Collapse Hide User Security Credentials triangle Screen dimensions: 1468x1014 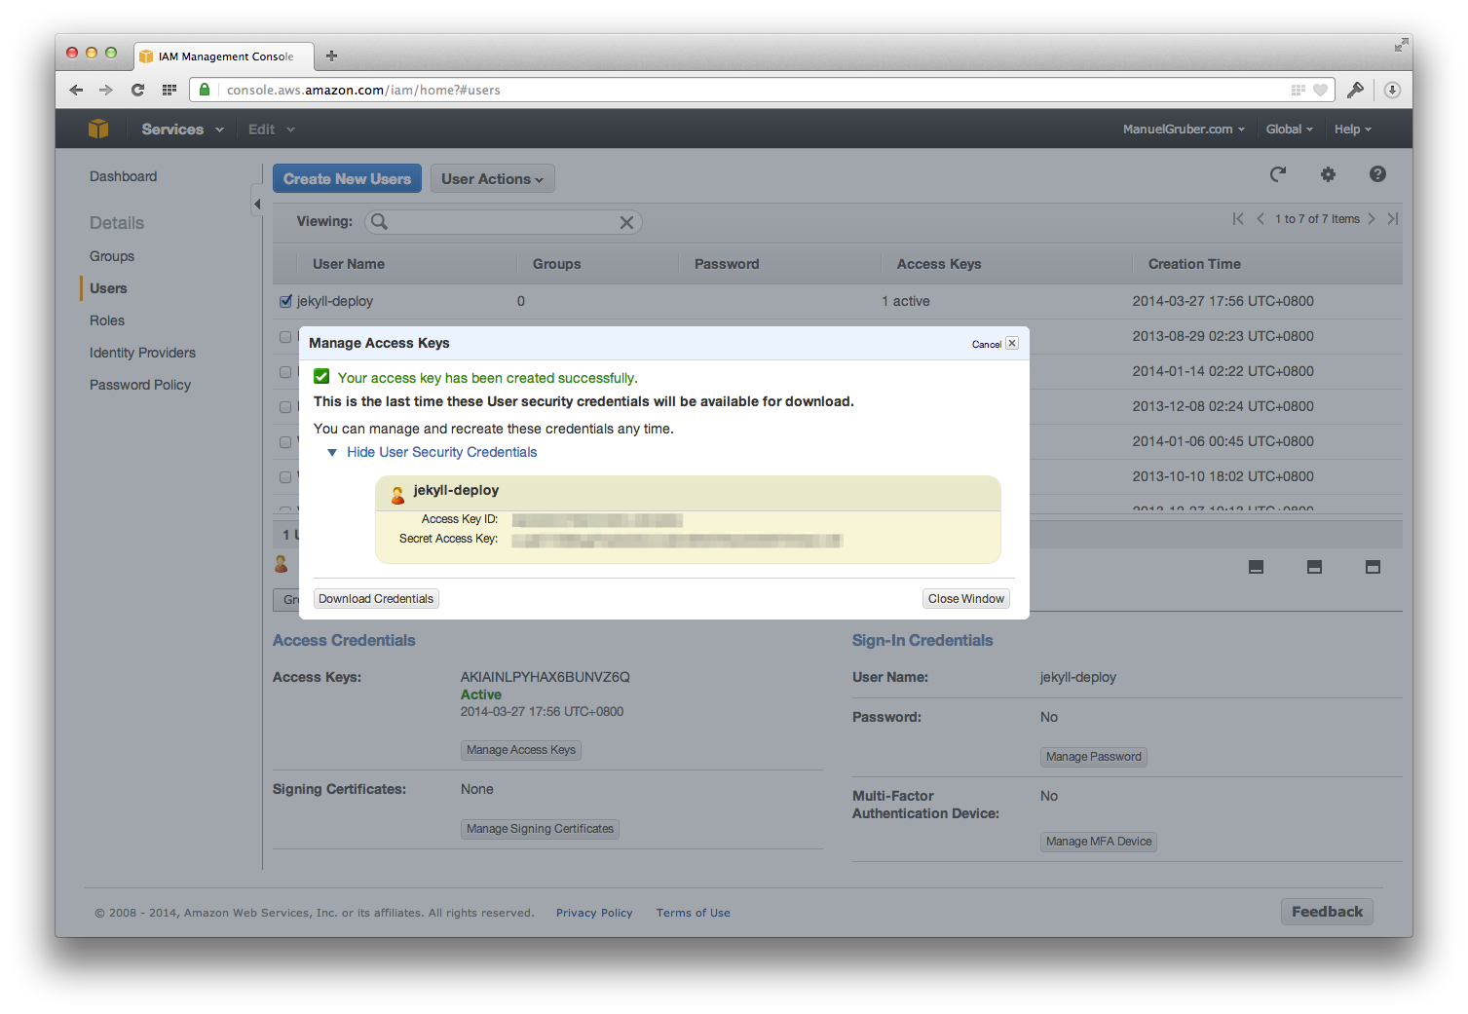tap(332, 452)
